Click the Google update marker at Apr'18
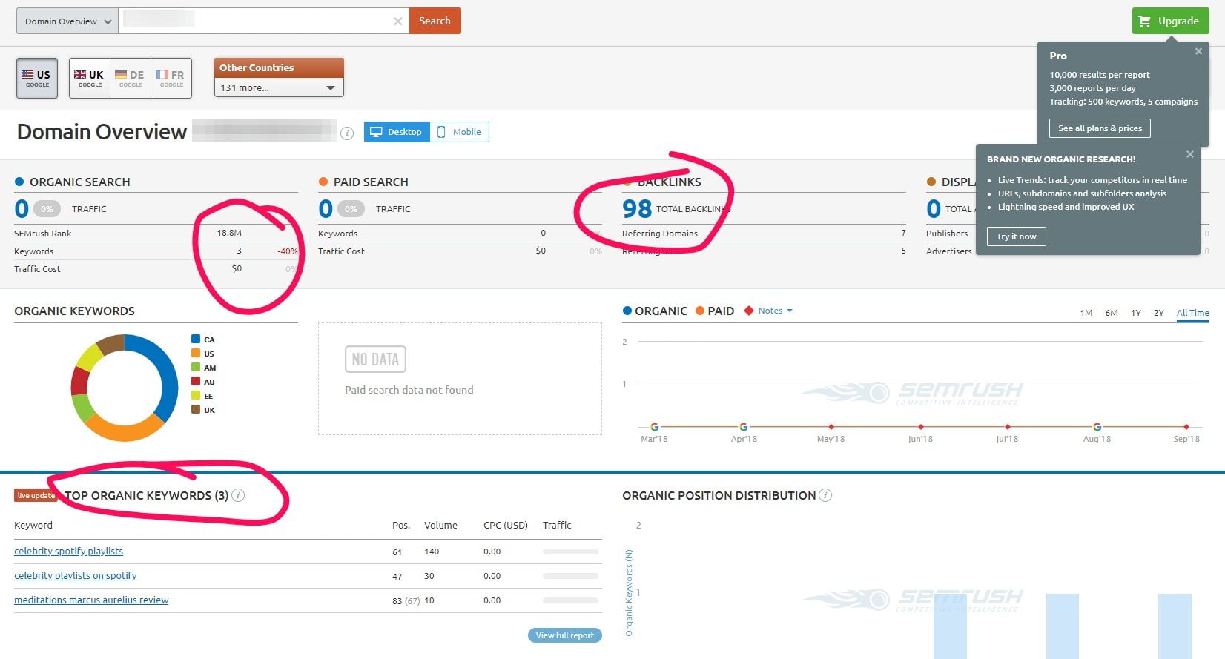The width and height of the screenshot is (1225, 659). (x=744, y=427)
